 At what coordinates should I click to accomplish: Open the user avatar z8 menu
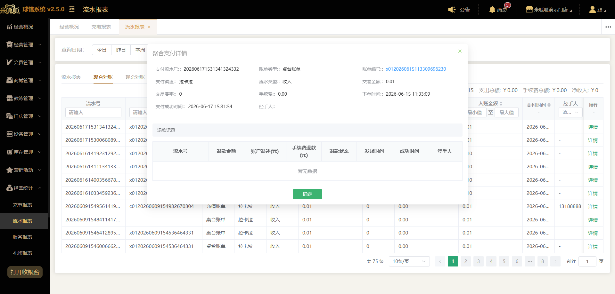point(592,10)
